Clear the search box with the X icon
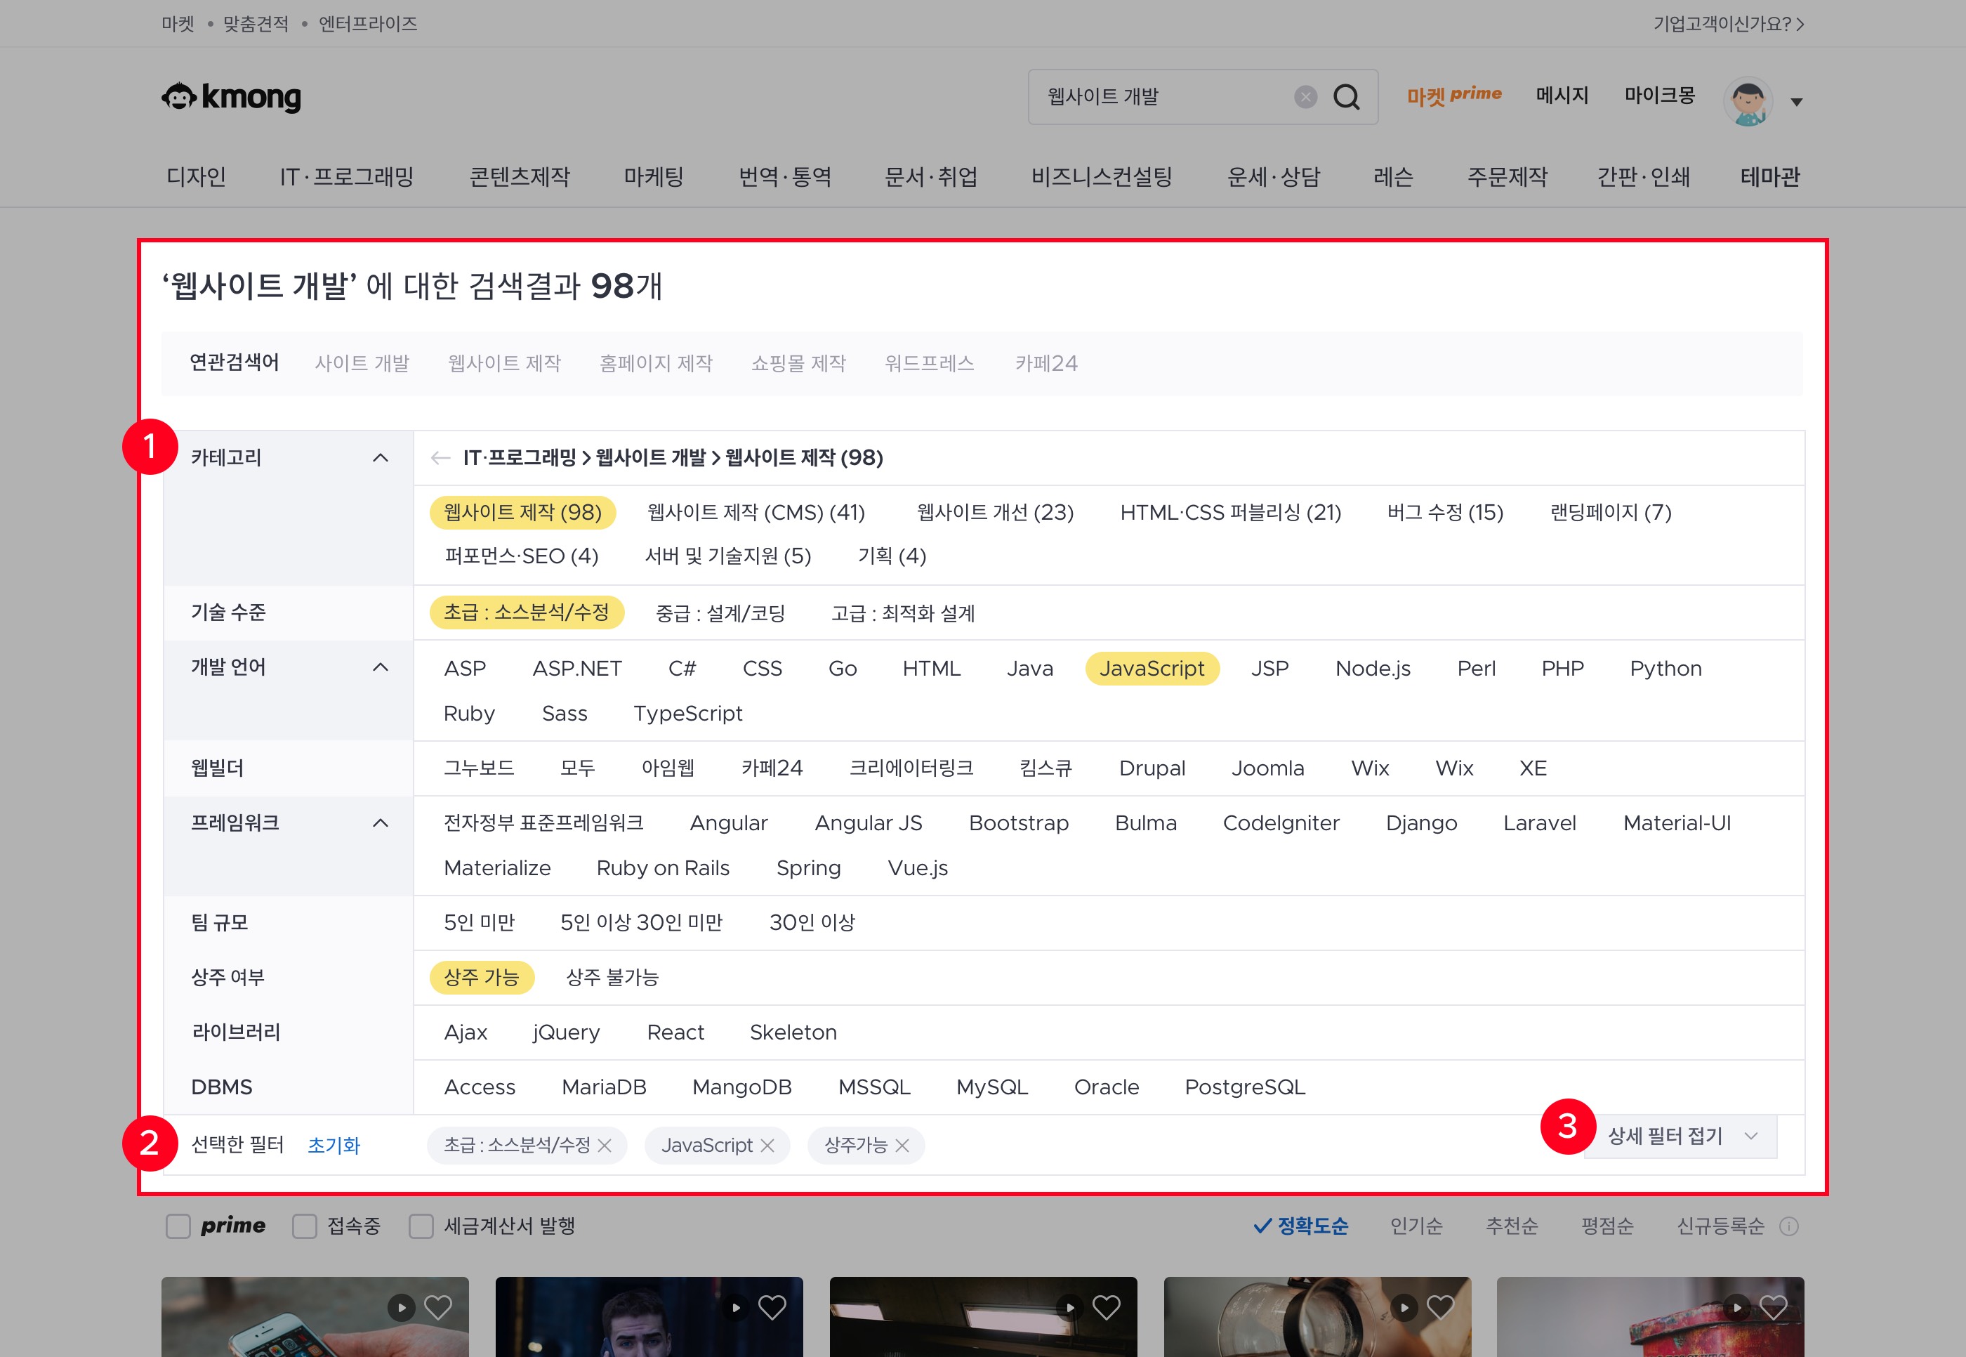1966x1357 pixels. click(x=1305, y=97)
